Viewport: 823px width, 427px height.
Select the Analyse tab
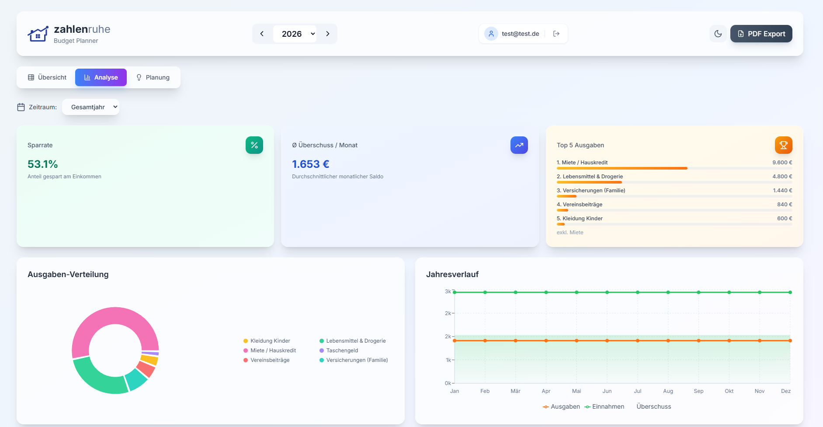tap(101, 77)
